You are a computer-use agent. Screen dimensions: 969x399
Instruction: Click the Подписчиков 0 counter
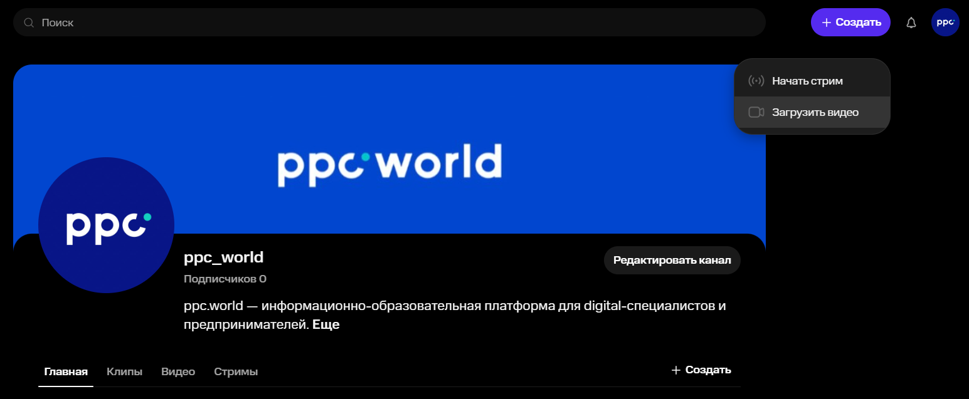pyautogui.click(x=225, y=279)
